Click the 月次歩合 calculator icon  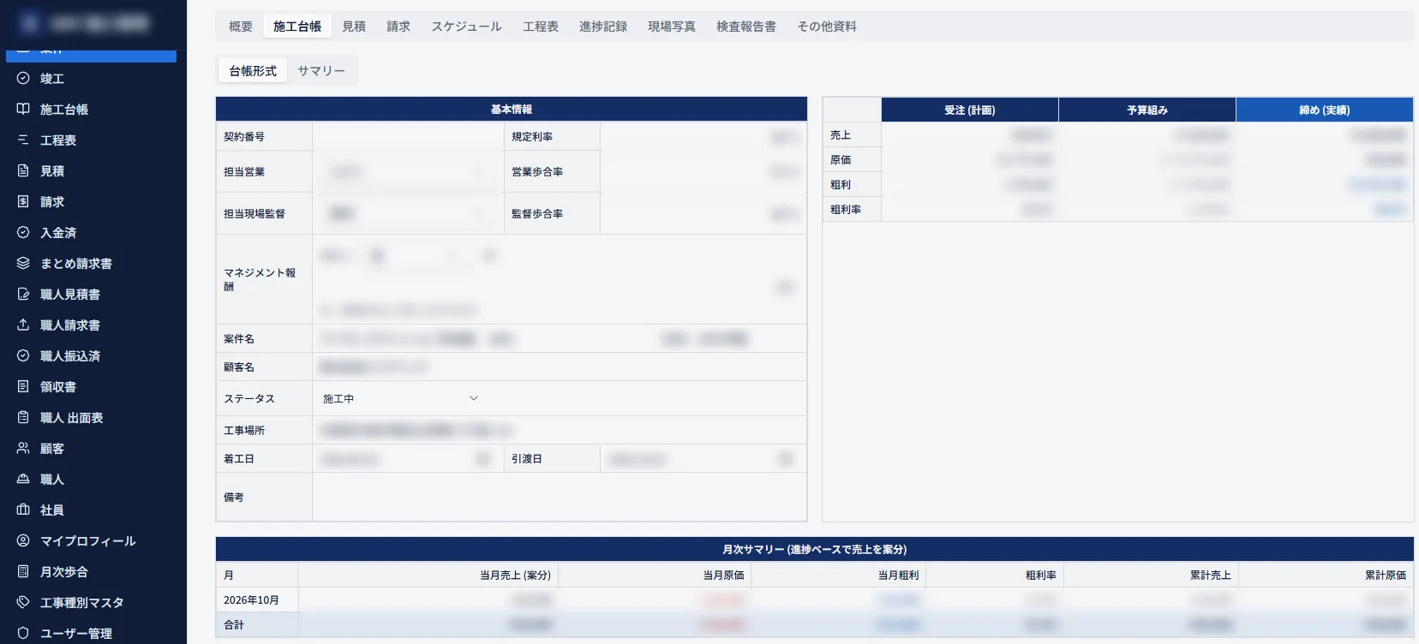[23, 571]
